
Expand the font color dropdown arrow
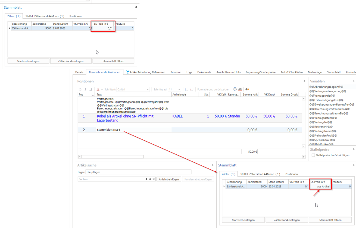pos(102,90)
